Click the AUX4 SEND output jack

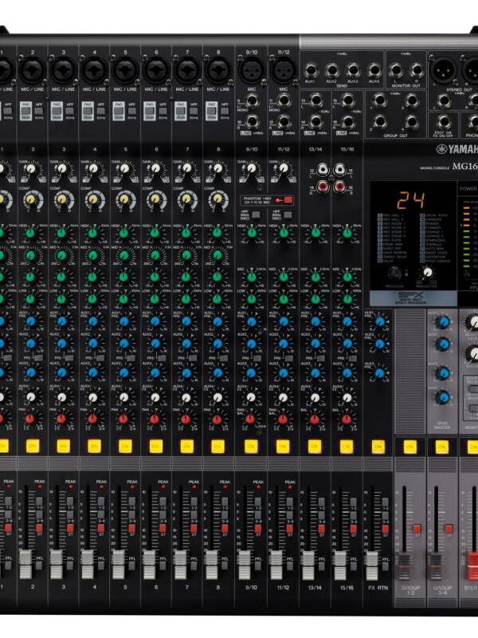tap(374, 71)
